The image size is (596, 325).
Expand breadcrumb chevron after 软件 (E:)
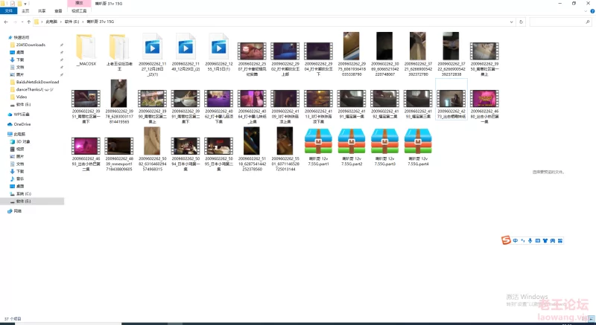83,22
